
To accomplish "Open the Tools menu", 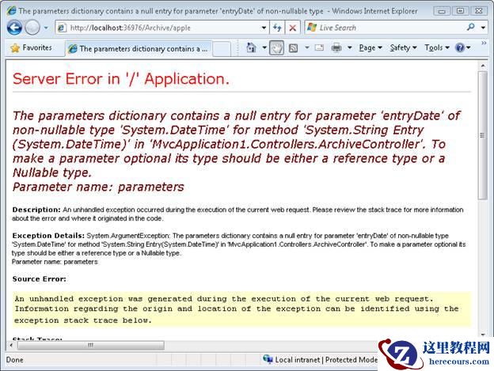I will pyautogui.click(x=437, y=47).
